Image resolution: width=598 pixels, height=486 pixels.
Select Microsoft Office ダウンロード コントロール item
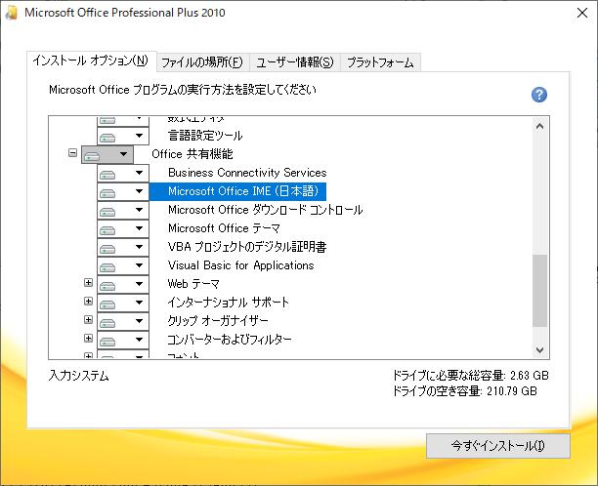point(266,210)
